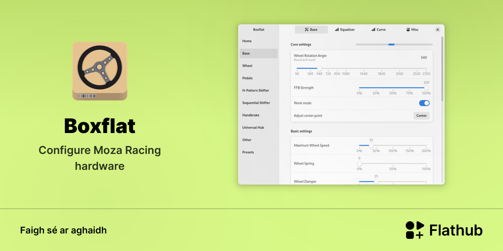The width and height of the screenshot is (503, 251).
Task: Click the Center button
Action: pyautogui.click(x=422, y=115)
